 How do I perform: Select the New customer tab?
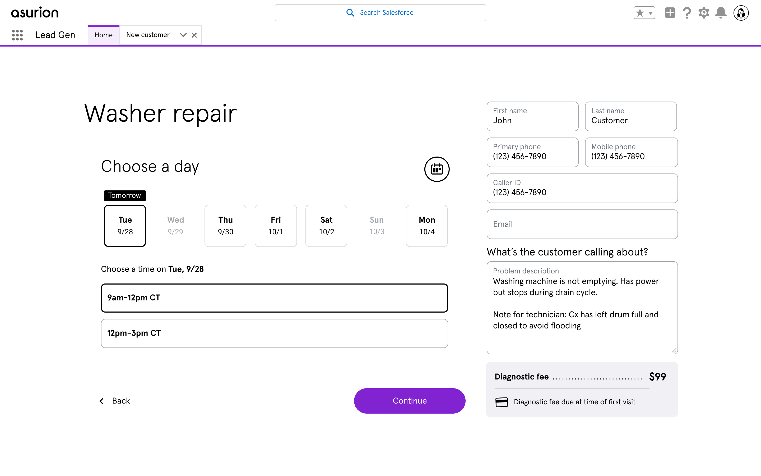coord(148,35)
